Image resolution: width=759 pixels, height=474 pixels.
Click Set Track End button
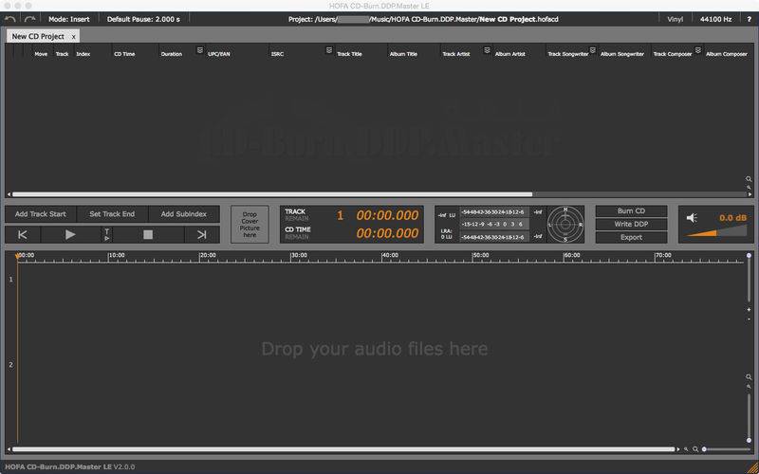tap(112, 214)
